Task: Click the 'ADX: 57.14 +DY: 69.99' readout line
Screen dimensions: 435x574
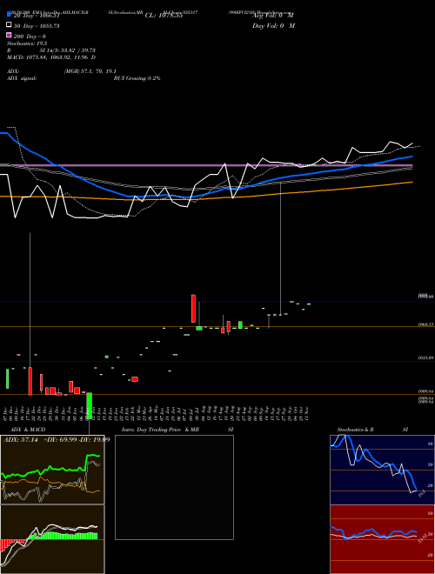Action: [x=56, y=439]
